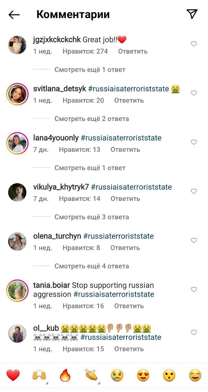Expand 4 more replies under olena_turchyn

[x=92, y=266]
